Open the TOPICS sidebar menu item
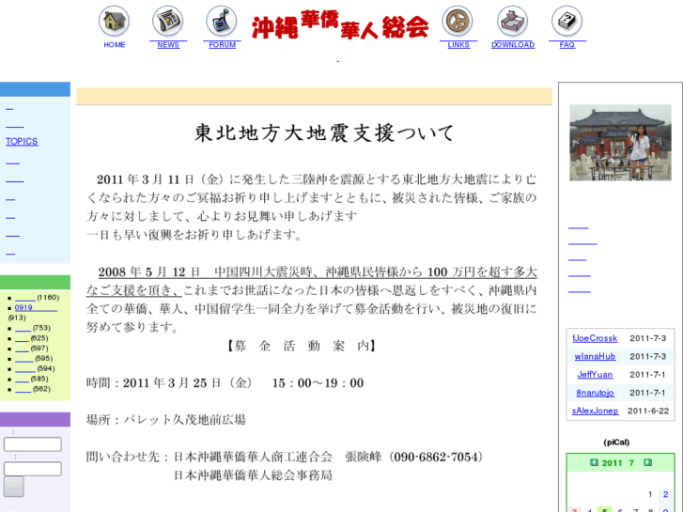Image resolution: width=683 pixels, height=512 pixels. click(x=22, y=141)
